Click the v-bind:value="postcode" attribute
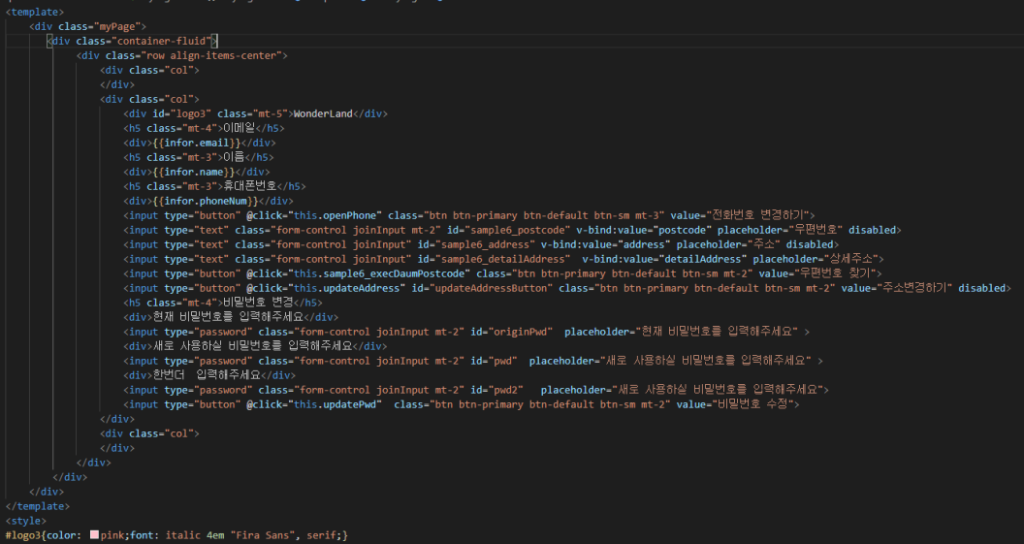Viewport: 1024px width, 544px height. tap(643, 230)
